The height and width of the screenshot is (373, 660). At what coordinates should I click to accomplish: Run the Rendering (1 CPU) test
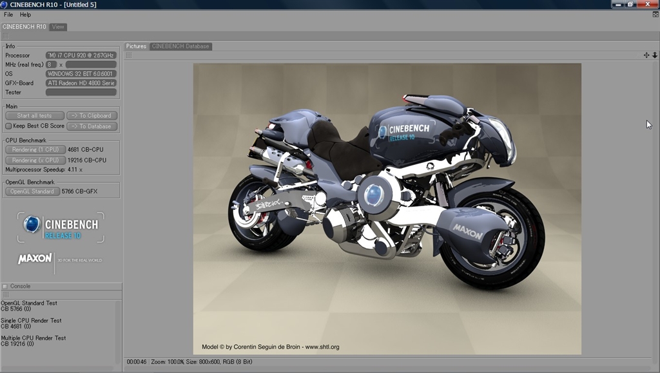[35, 149]
